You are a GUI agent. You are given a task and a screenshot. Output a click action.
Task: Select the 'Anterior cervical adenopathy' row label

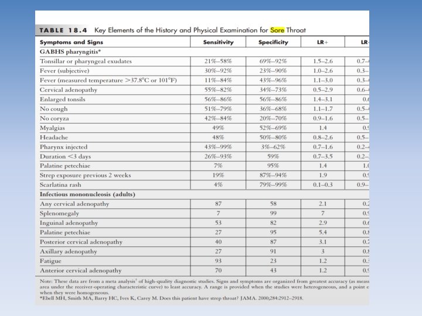click(x=81, y=270)
